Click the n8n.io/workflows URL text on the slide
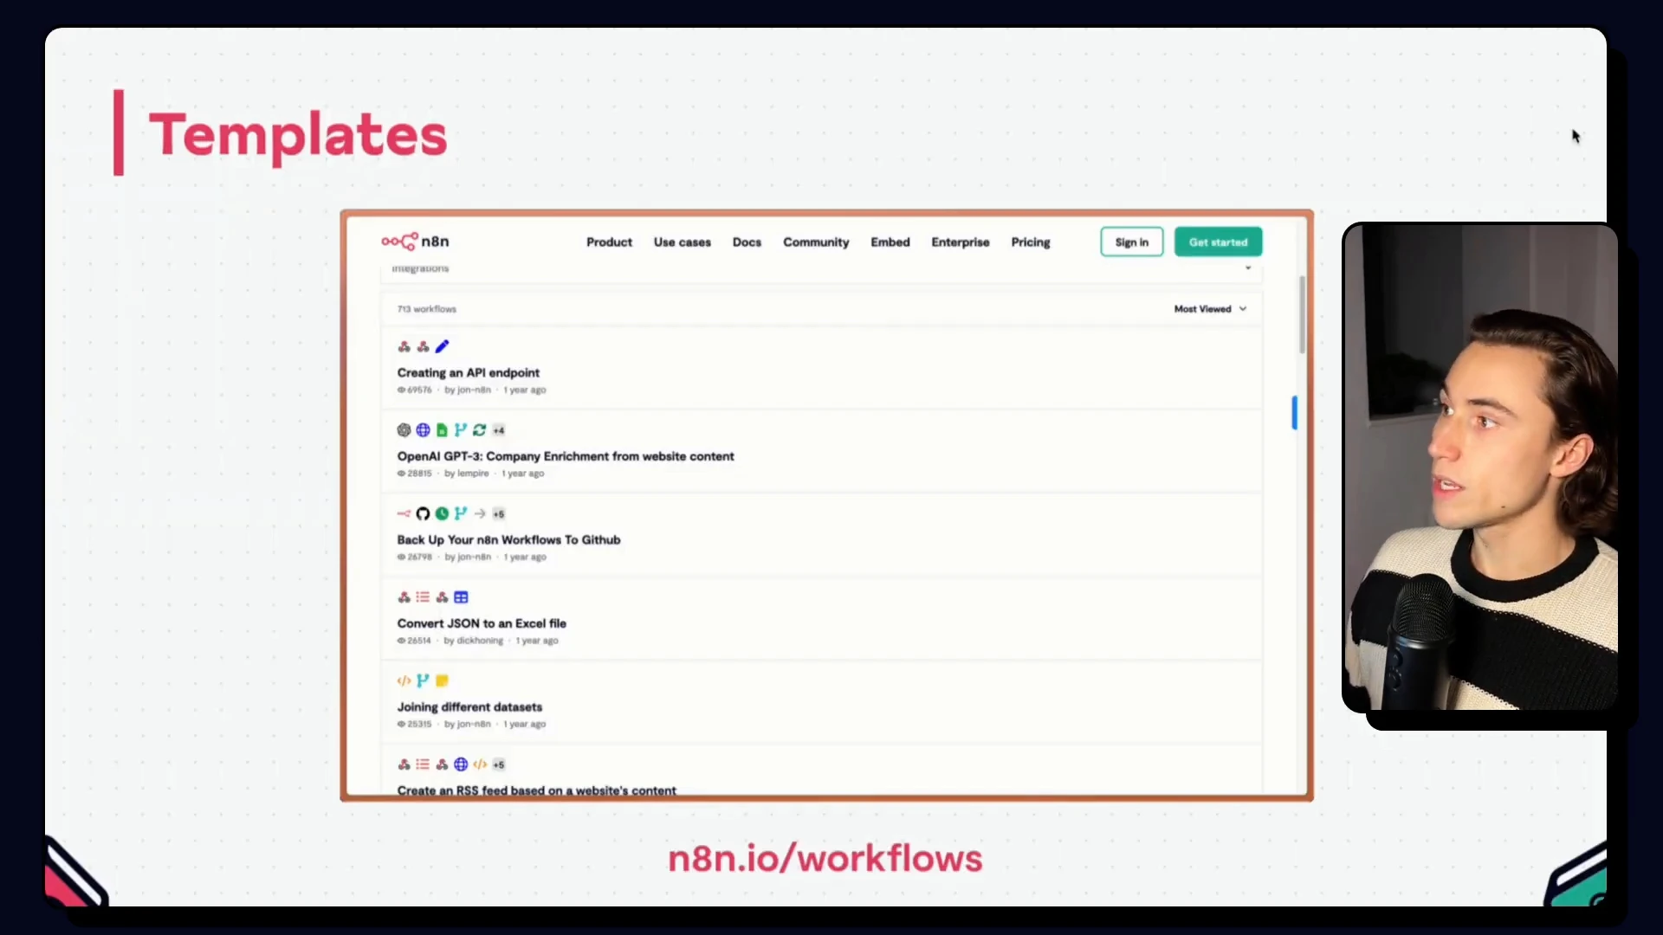Screen dimensions: 1663x935 click(825, 859)
